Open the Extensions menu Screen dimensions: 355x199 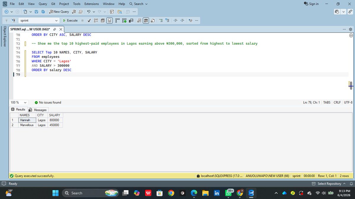click(x=92, y=4)
